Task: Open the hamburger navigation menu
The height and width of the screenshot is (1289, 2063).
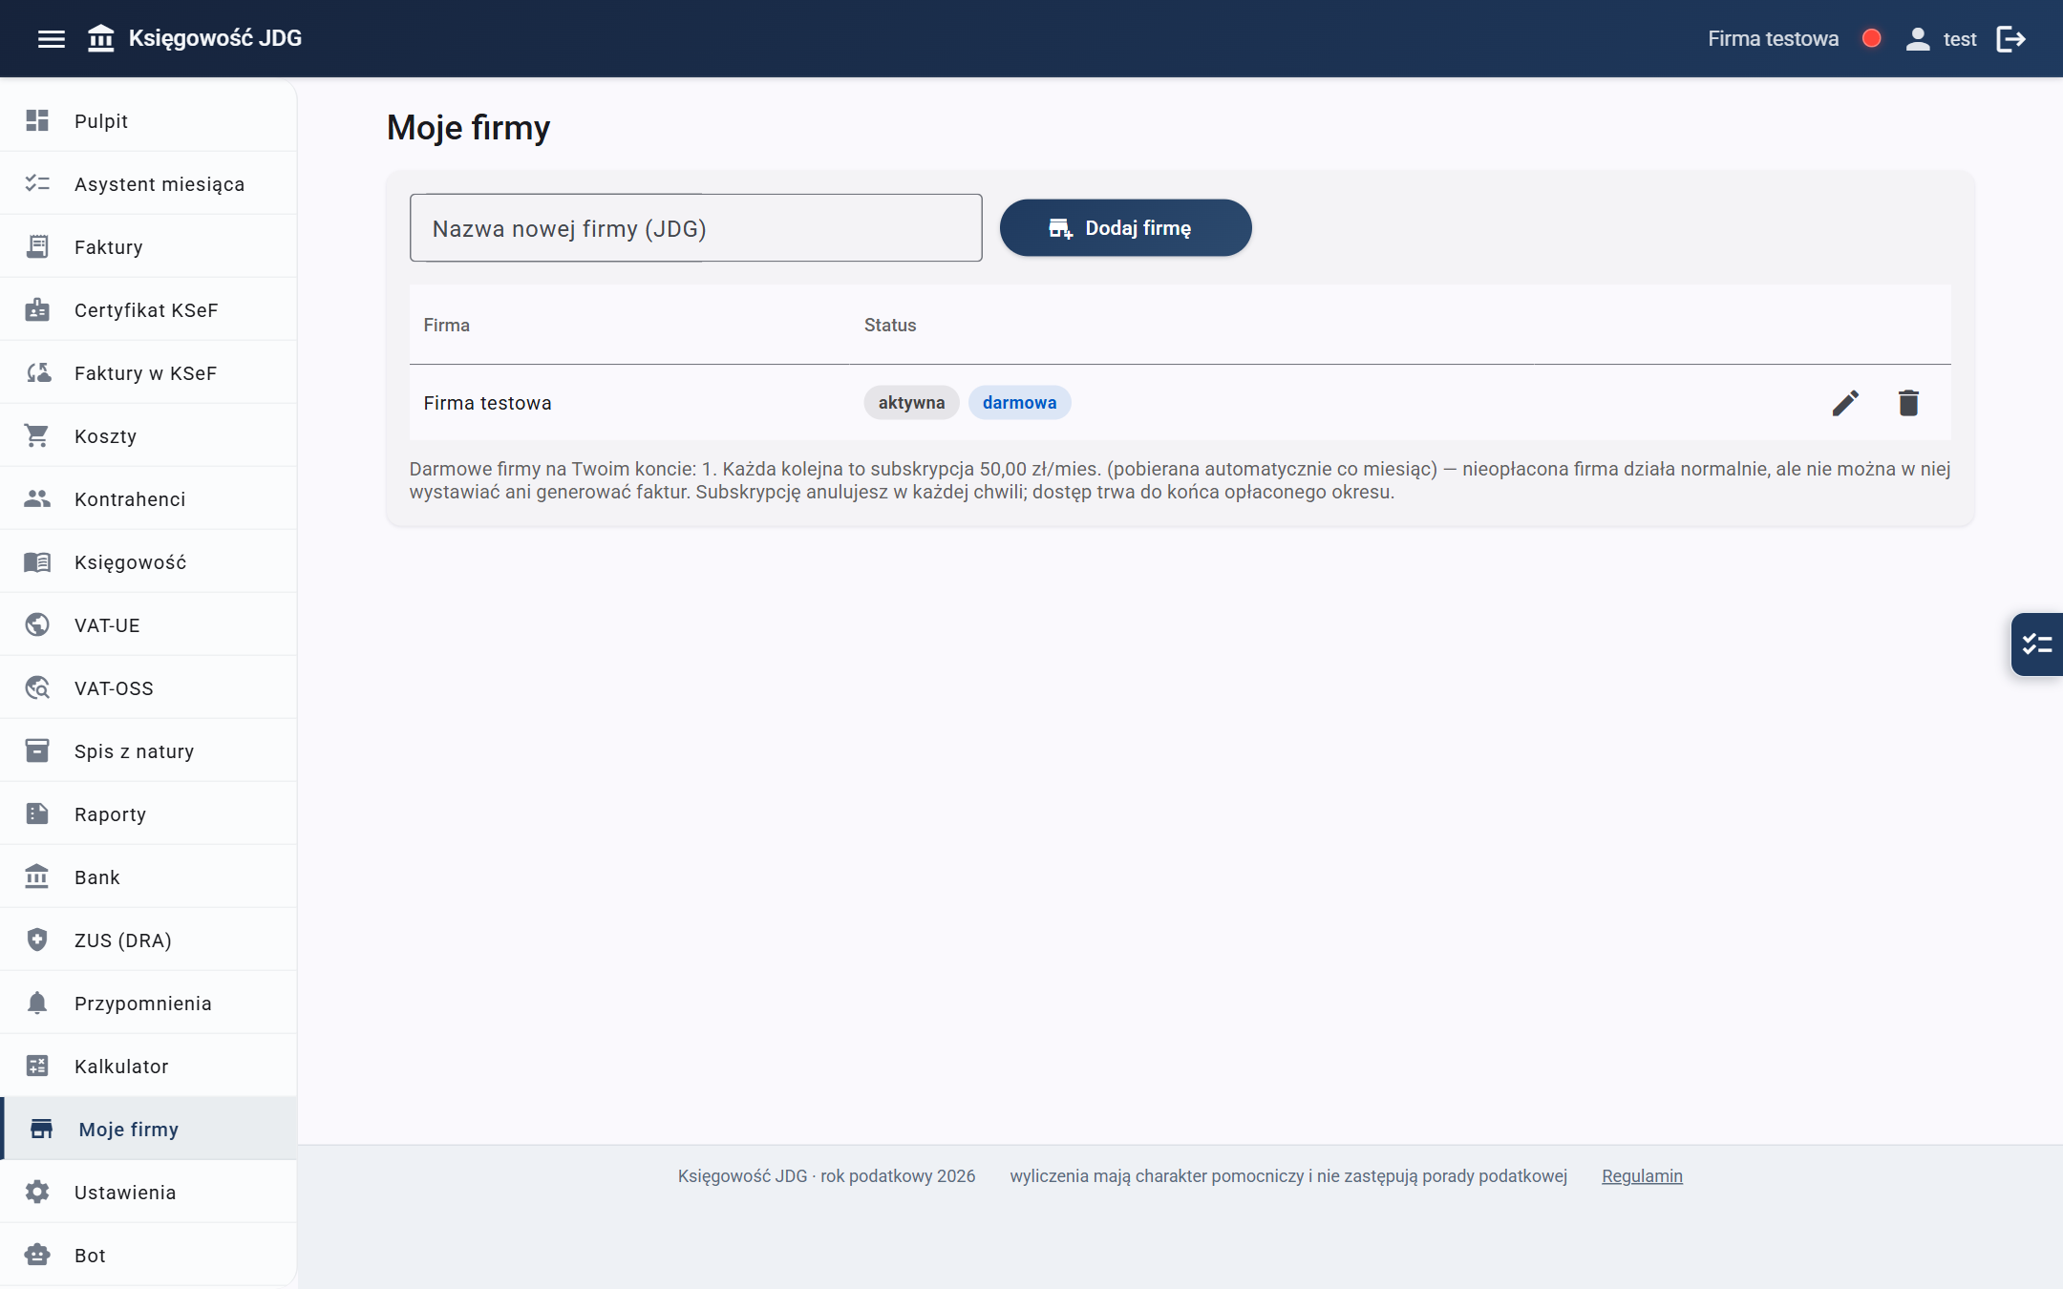Action: [52, 39]
